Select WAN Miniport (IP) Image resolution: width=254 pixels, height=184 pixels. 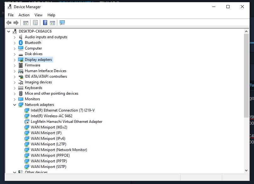(x=46, y=133)
